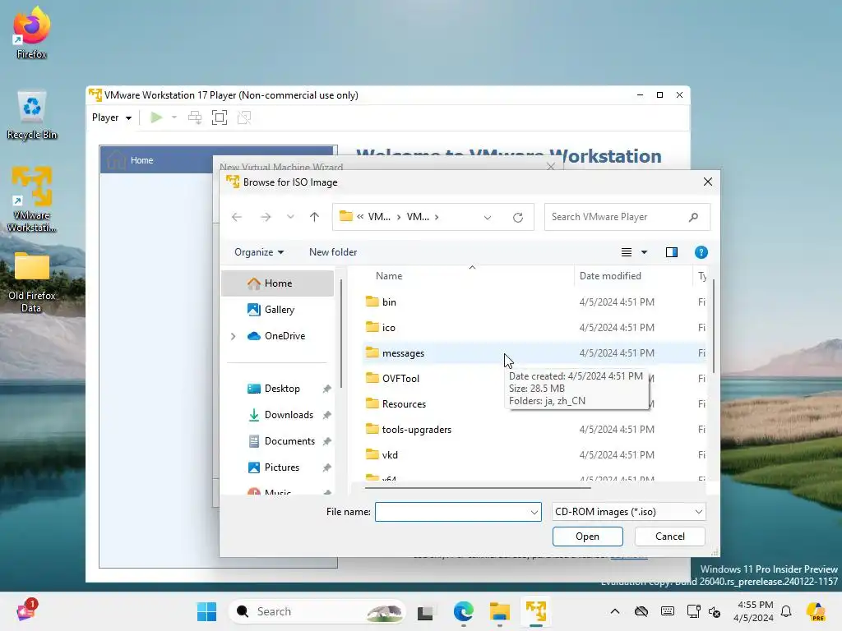Screen dimensions: 842x631
Task: Open the view options dropdown arrow
Action: click(645, 252)
